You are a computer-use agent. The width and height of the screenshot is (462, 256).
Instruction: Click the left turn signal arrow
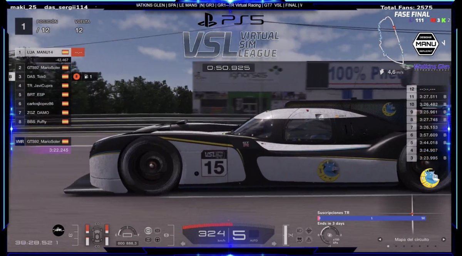tap(183, 243)
